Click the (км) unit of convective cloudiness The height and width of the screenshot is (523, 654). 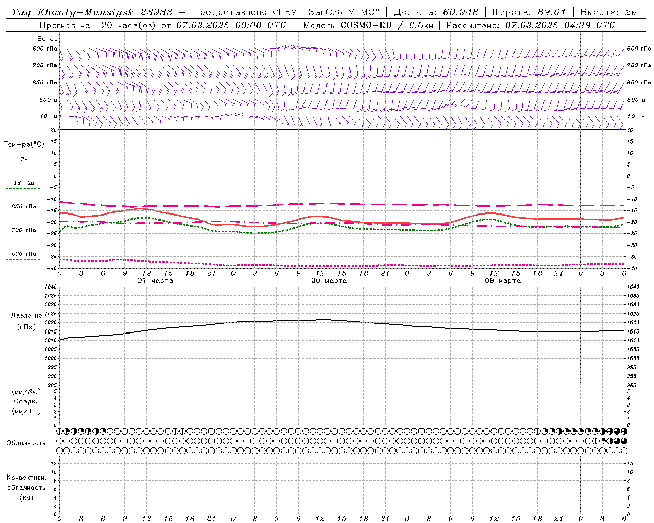coord(27,497)
